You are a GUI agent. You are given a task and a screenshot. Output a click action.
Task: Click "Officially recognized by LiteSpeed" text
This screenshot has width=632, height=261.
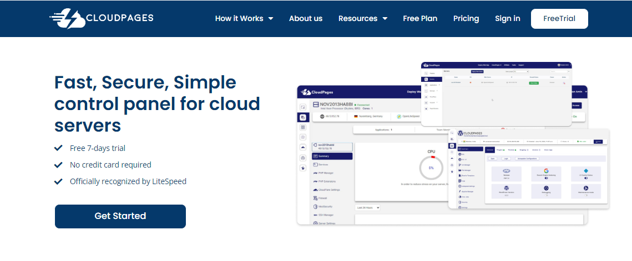click(x=128, y=181)
